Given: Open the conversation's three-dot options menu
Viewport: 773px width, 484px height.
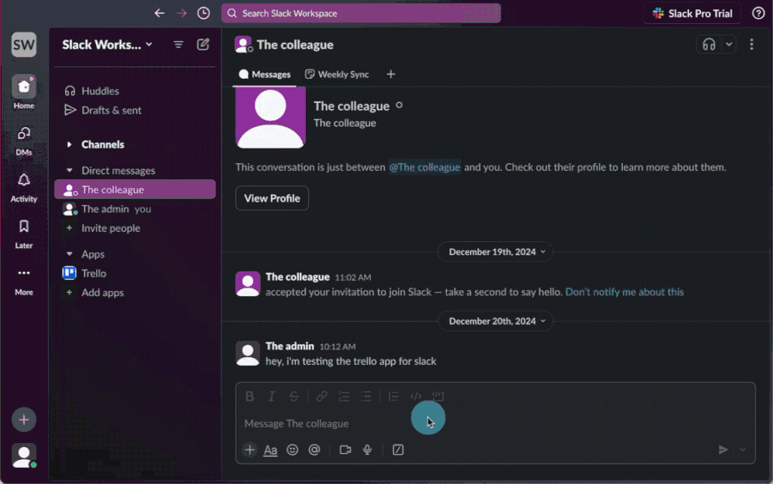Looking at the screenshot, I should [751, 45].
